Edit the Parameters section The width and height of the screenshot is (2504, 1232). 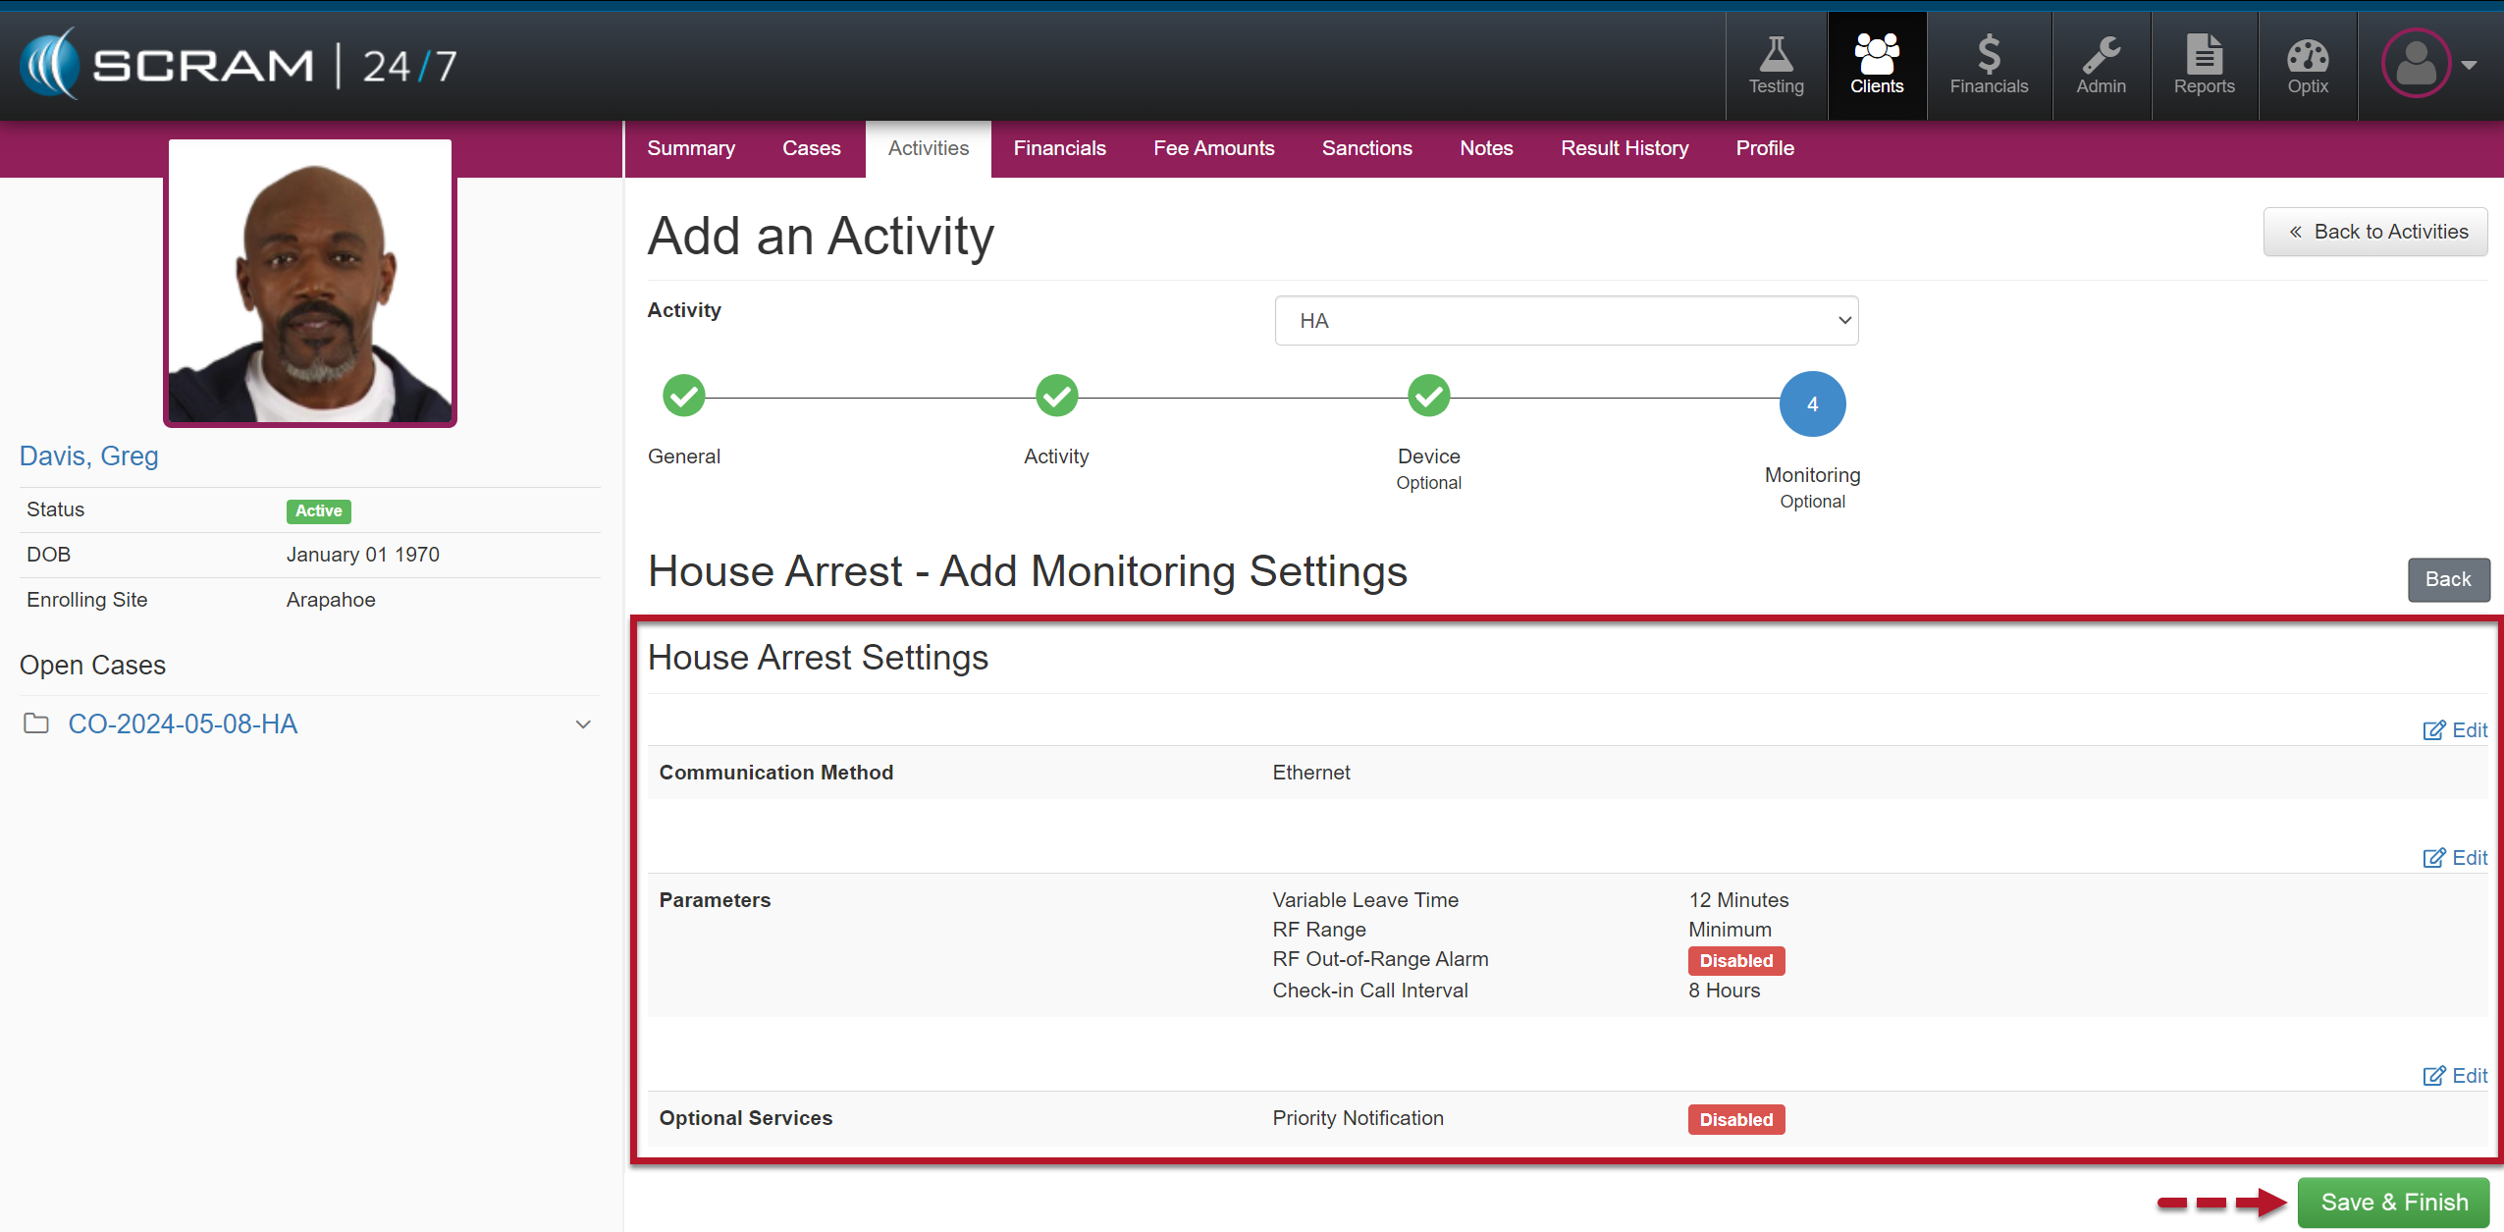point(2454,858)
